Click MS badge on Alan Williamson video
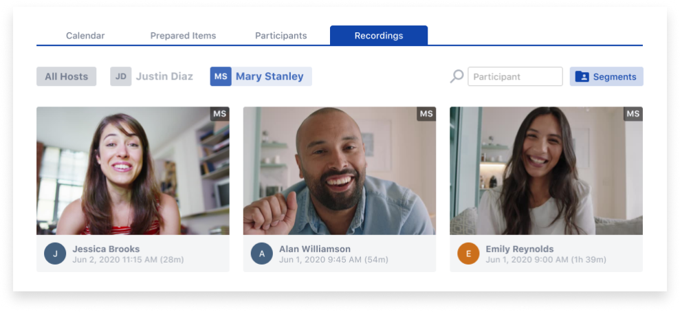680x312 pixels. (x=426, y=114)
